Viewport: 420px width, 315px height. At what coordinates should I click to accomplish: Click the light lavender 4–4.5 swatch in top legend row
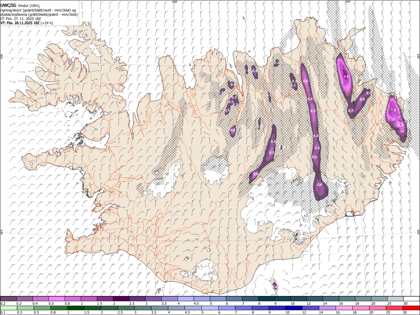(x=186, y=299)
